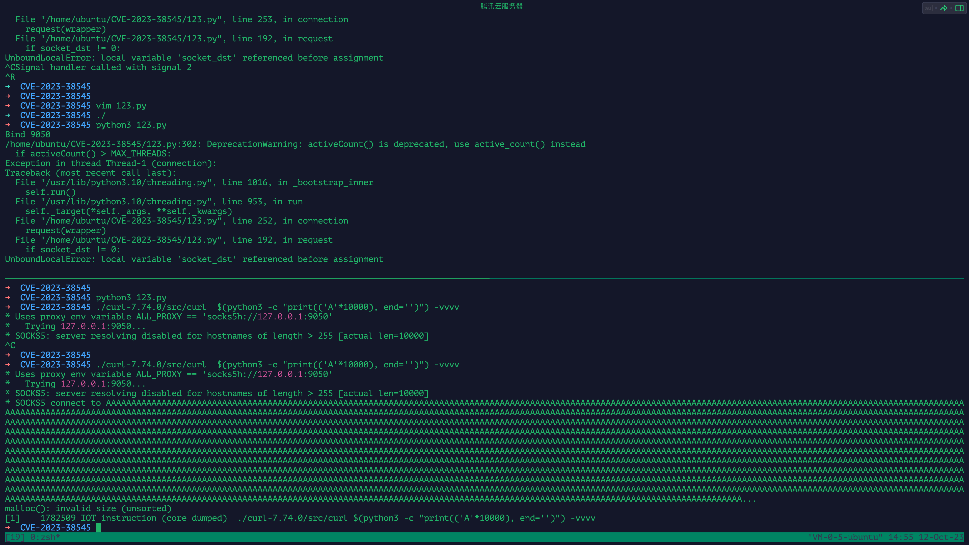Click the clock '14:55' in status bar

[x=901, y=537]
